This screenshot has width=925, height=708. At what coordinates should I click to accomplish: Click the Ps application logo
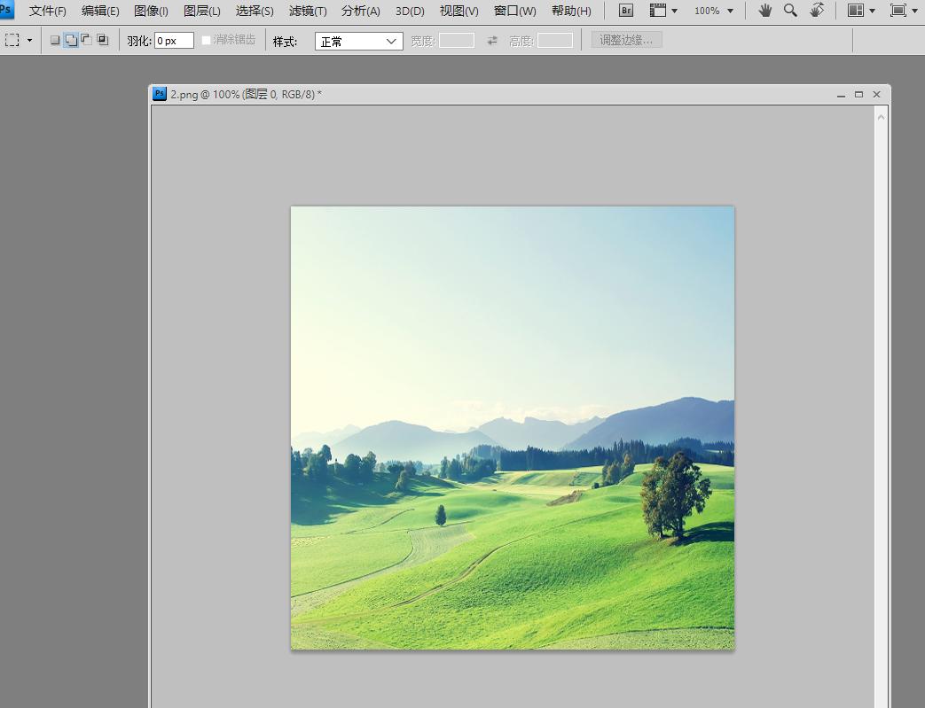(7, 10)
